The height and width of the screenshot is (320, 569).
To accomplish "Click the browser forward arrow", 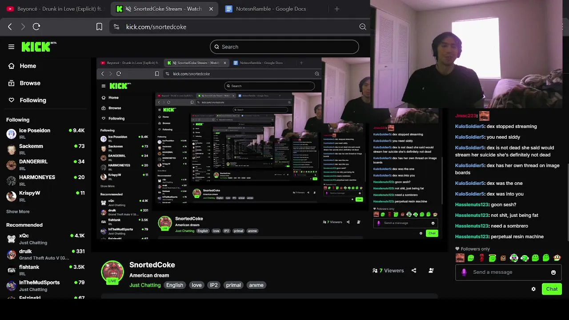I will click(23, 27).
